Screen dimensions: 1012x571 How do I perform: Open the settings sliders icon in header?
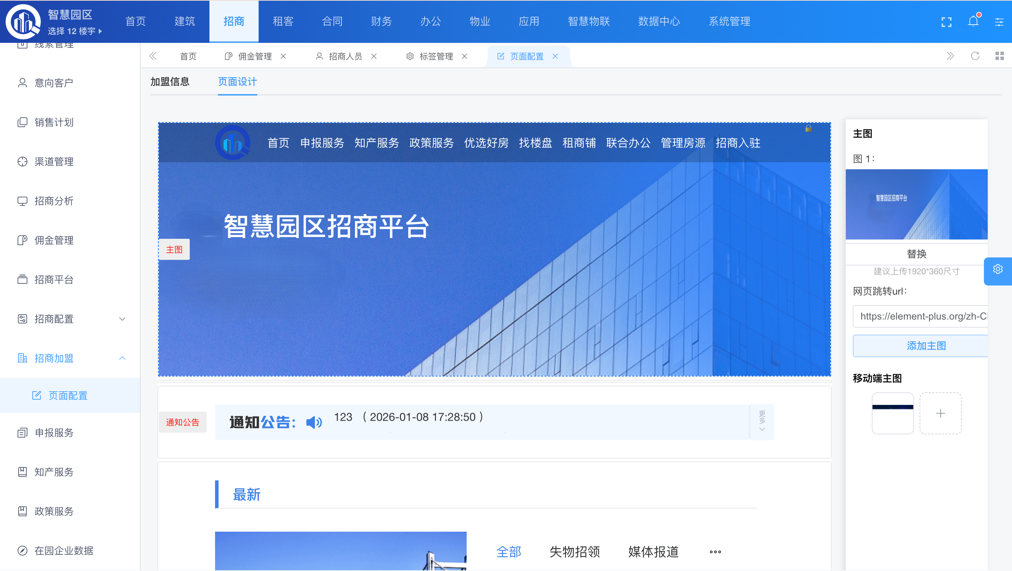pos(999,22)
